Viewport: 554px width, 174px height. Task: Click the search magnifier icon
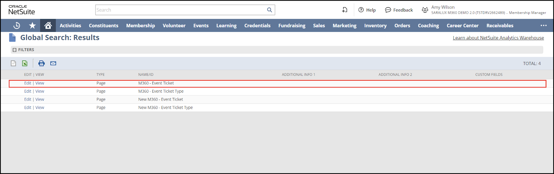[269, 10]
